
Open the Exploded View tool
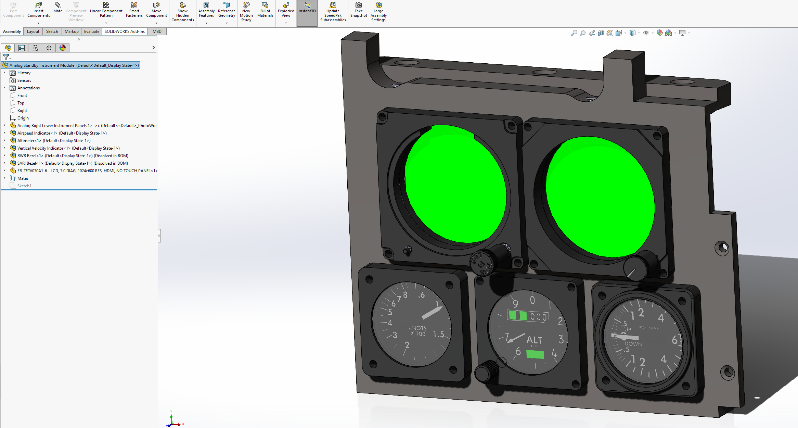pos(286,10)
